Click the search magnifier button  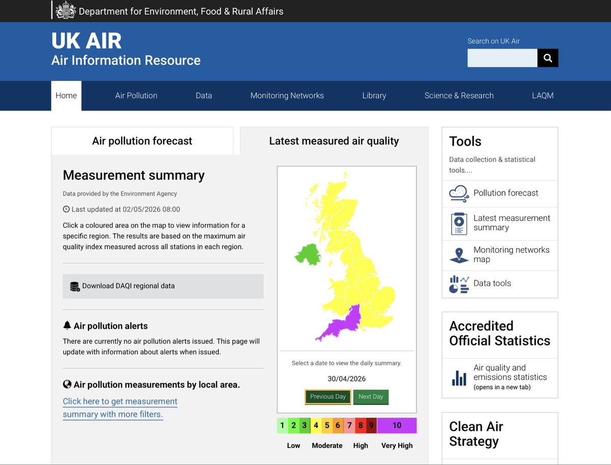548,58
